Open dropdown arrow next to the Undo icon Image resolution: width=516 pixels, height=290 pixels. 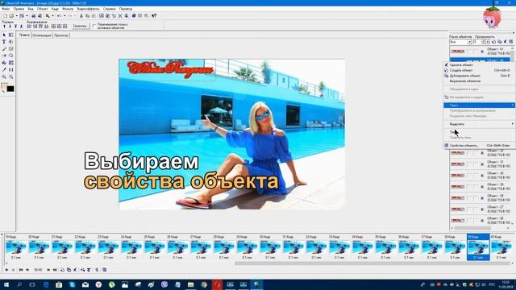(x=64, y=16)
